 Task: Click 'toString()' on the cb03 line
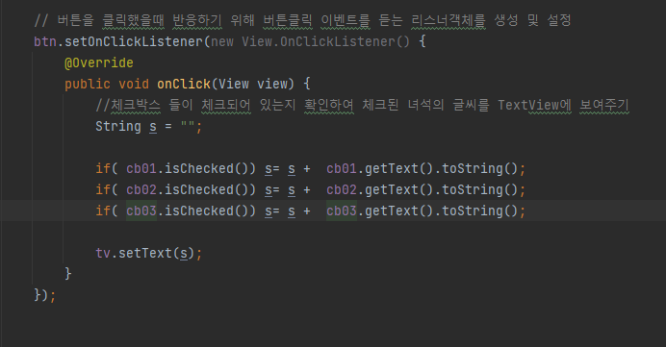tap(480, 211)
